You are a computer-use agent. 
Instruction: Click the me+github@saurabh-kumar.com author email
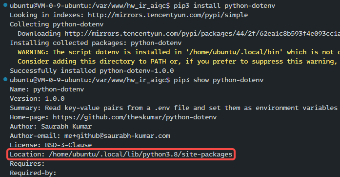[117, 136]
